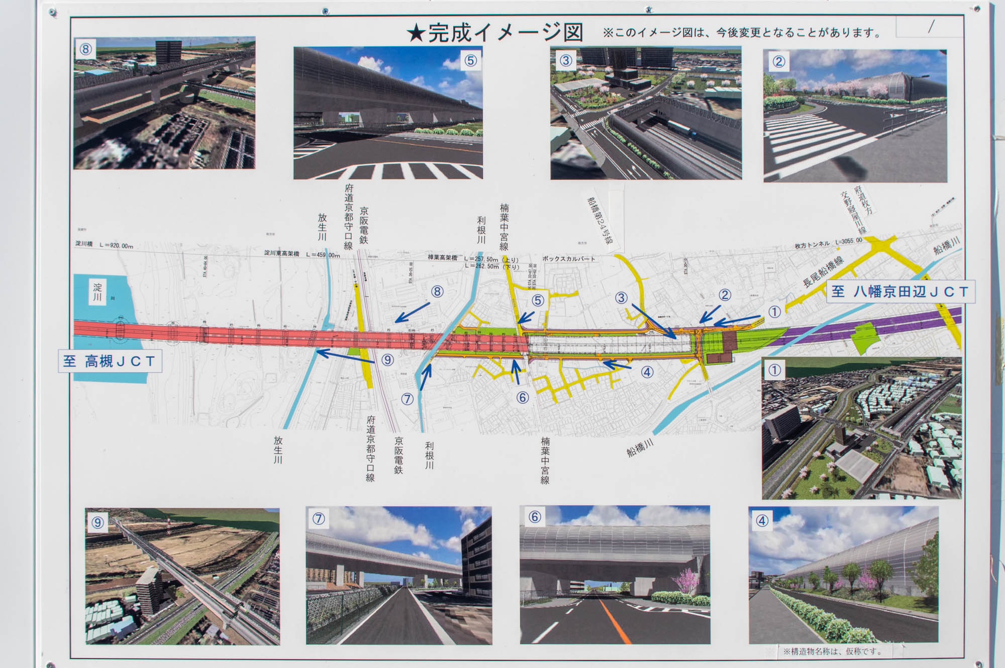Click circled number 7 marker on map
Image resolution: width=1005 pixels, height=668 pixels.
tap(407, 399)
